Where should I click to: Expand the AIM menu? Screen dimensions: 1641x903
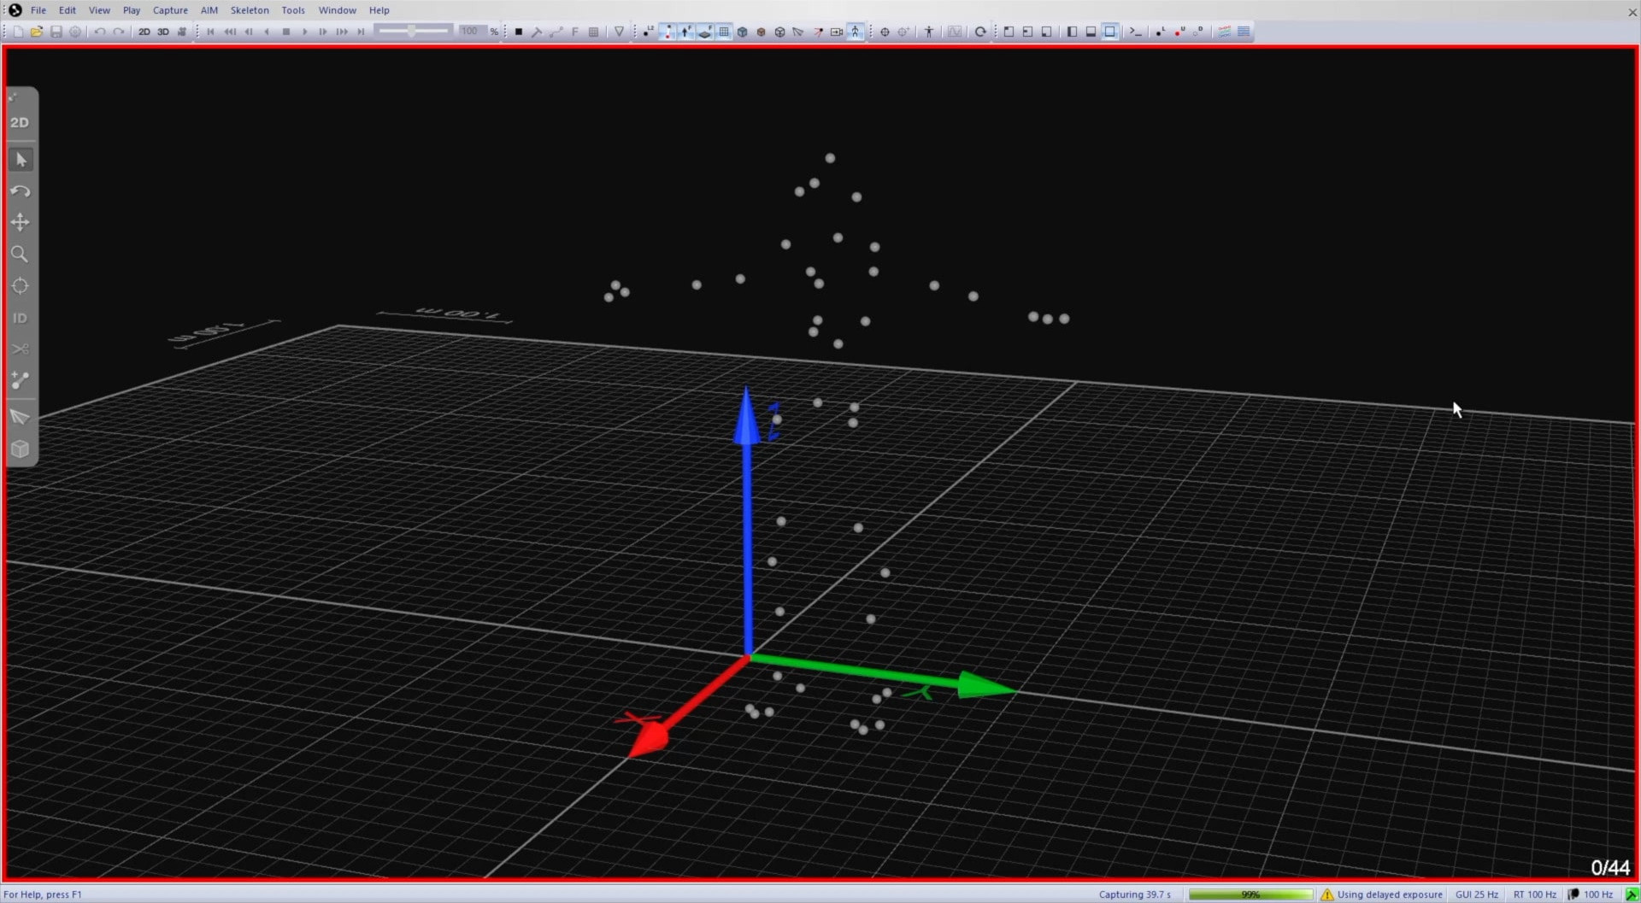(209, 10)
